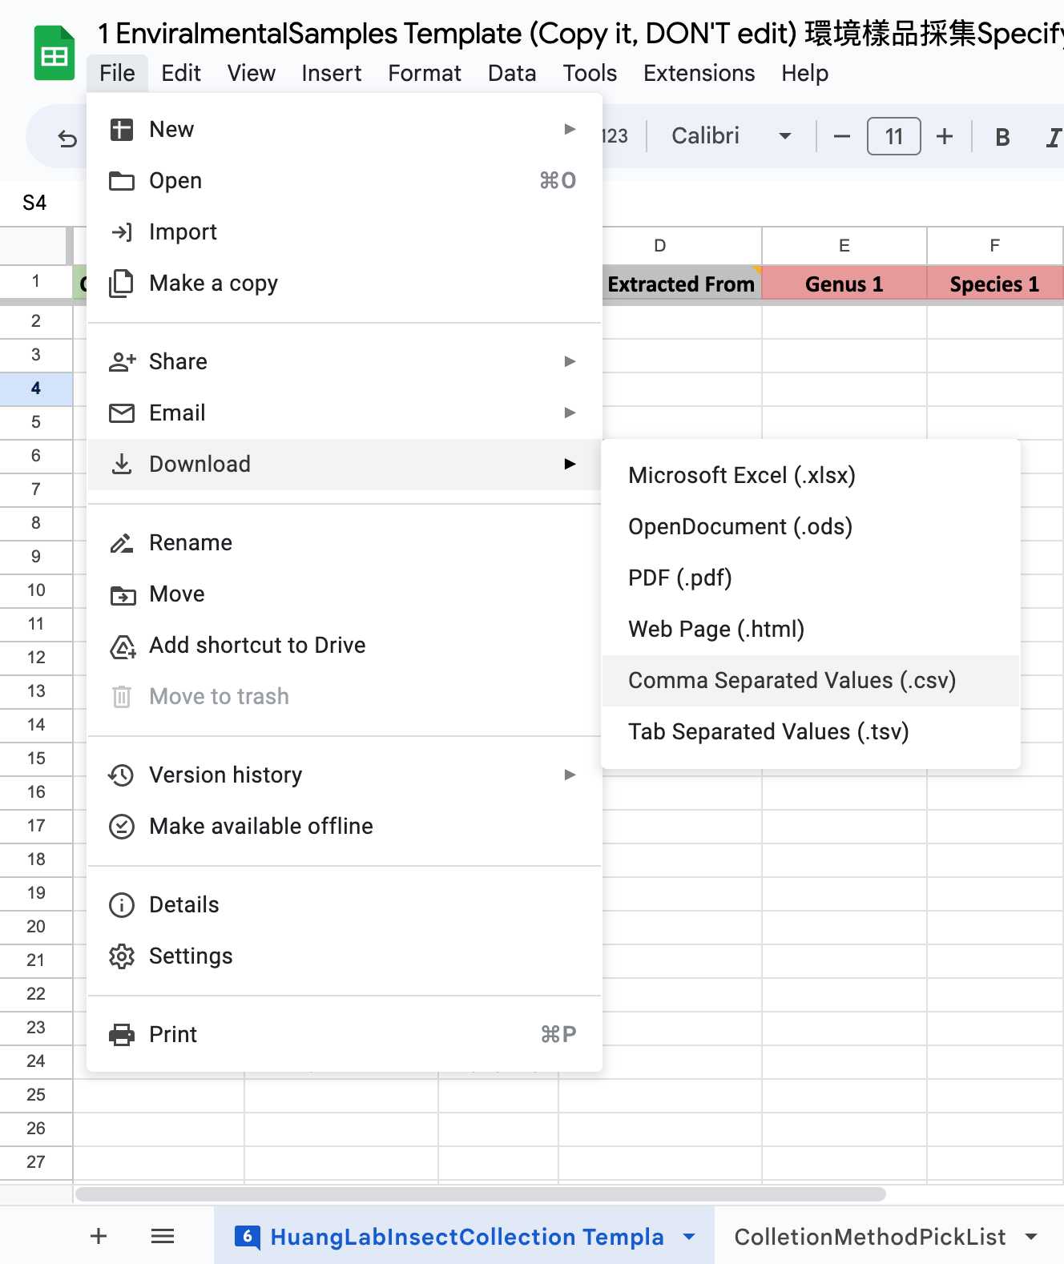This screenshot has height=1264, width=1064.
Task: Decrease font size with minus
Action: click(842, 137)
